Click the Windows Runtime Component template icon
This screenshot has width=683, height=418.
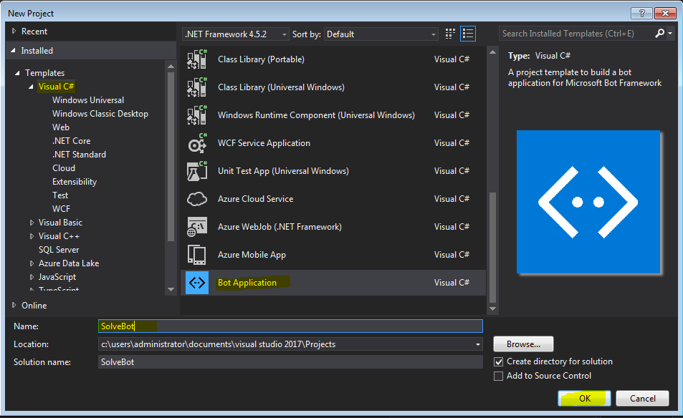(x=197, y=115)
